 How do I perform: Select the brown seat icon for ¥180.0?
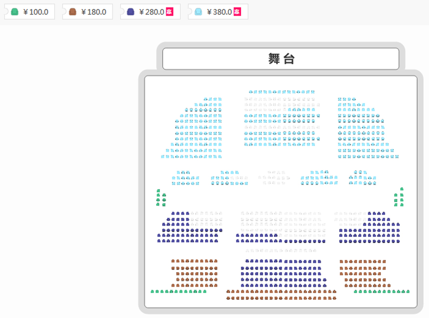click(x=72, y=12)
